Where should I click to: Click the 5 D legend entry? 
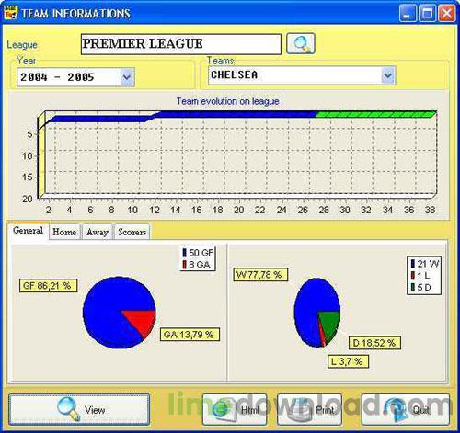(x=420, y=288)
